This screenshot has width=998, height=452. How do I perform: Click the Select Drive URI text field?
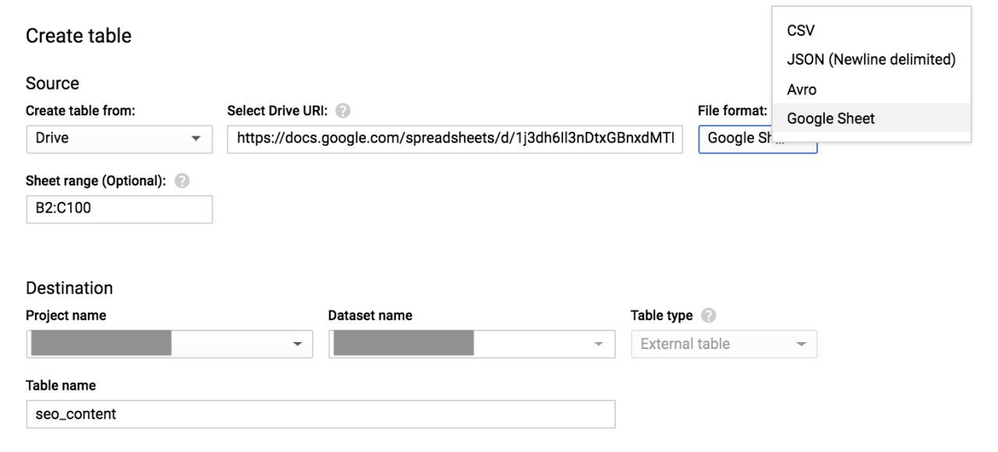pyautogui.click(x=455, y=139)
